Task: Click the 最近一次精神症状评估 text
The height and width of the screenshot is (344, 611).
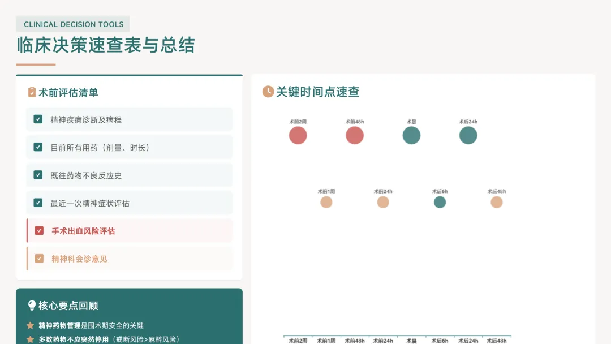Action: pos(90,203)
